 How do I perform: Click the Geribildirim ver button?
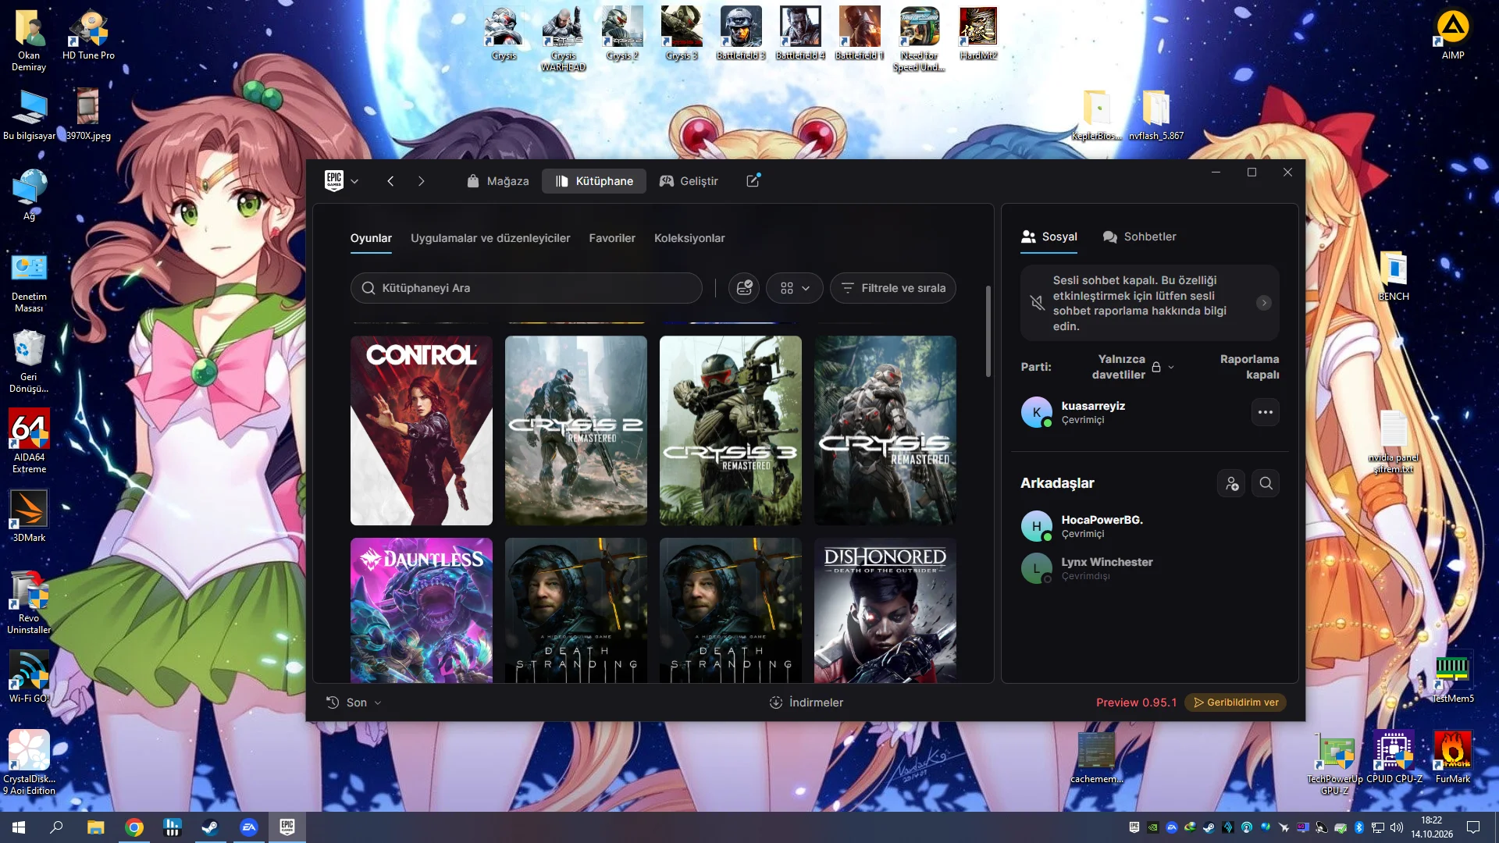(x=1236, y=702)
